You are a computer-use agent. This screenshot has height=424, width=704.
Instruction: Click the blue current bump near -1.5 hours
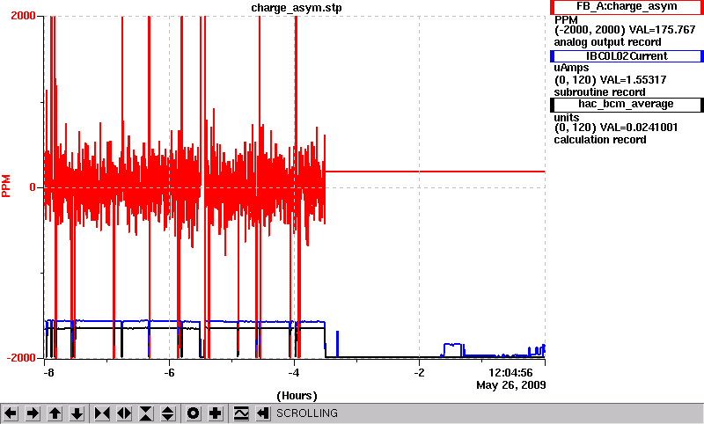click(452, 349)
